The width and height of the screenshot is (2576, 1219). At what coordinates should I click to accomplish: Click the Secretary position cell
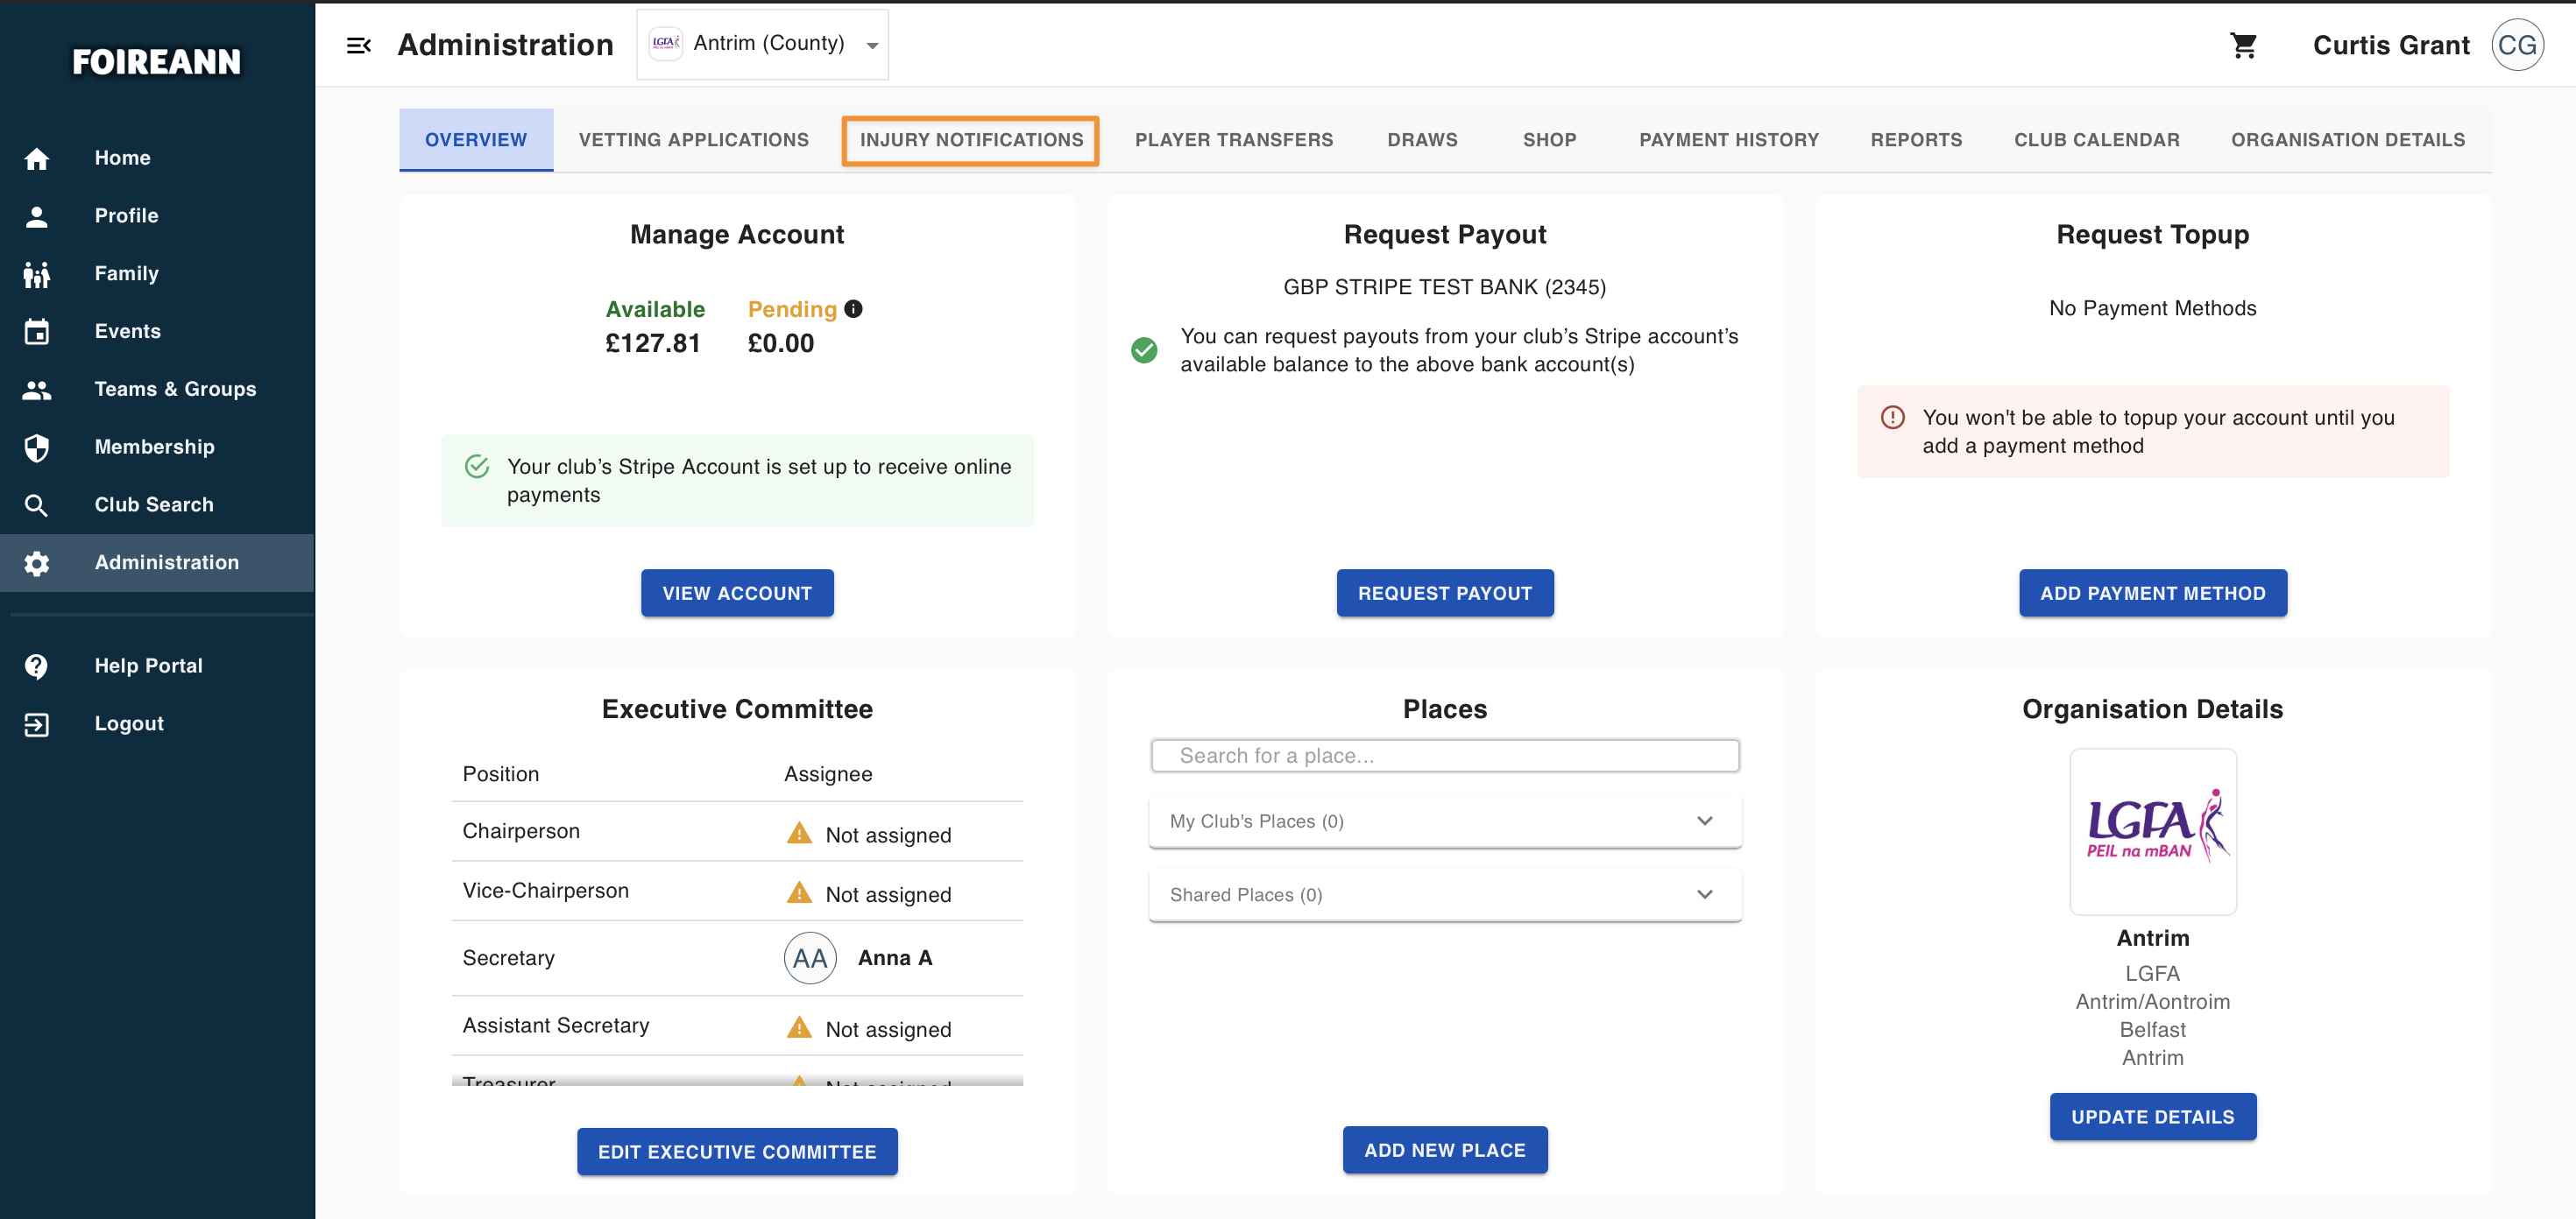click(x=508, y=958)
